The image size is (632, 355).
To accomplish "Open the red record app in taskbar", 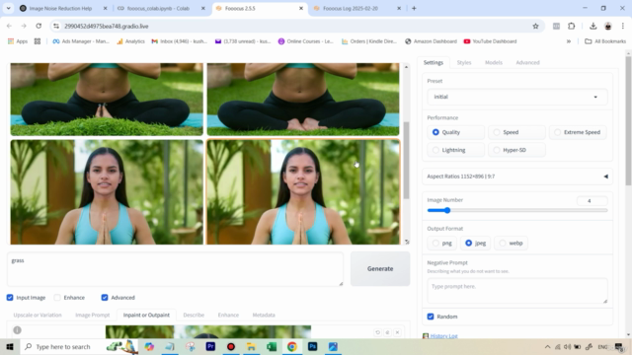I will point(231,346).
